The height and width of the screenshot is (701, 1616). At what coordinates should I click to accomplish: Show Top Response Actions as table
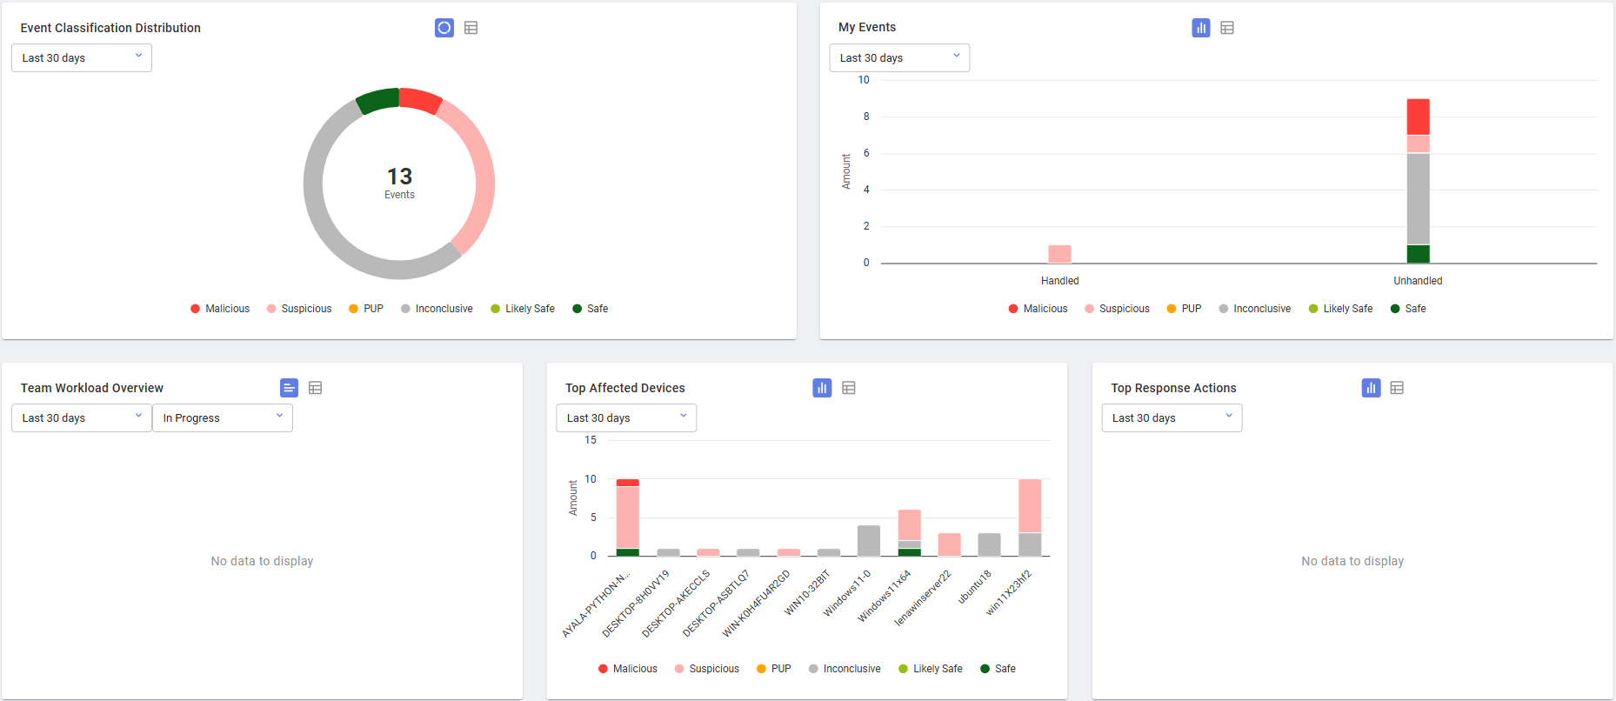click(x=1397, y=388)
